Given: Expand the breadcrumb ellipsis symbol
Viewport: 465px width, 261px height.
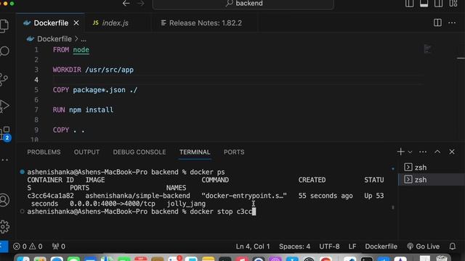Looking at the screenshot, I should click(84, 39).
